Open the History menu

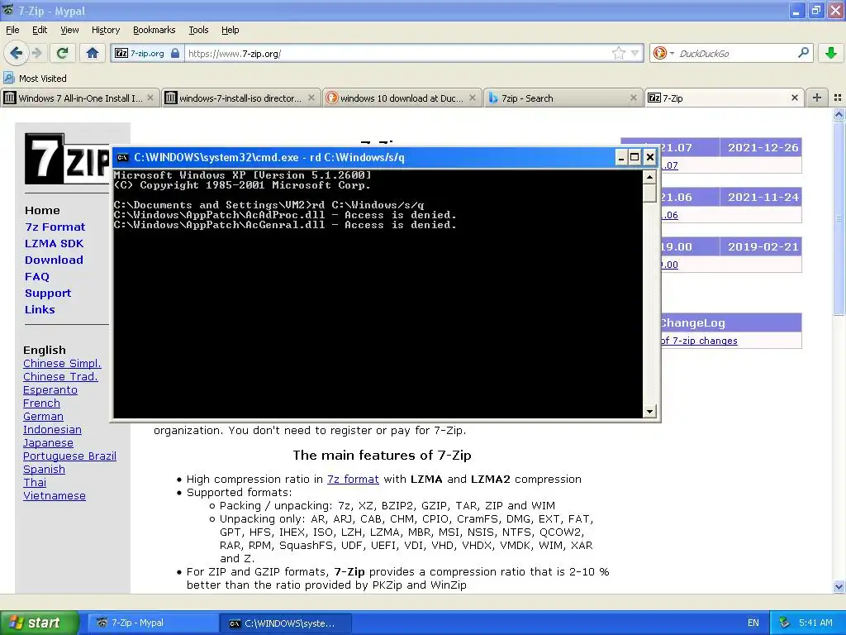click(x=106, y=30)
